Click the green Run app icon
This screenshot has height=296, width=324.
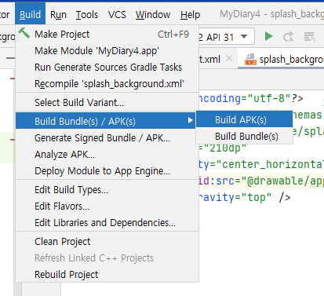[268, 36]
